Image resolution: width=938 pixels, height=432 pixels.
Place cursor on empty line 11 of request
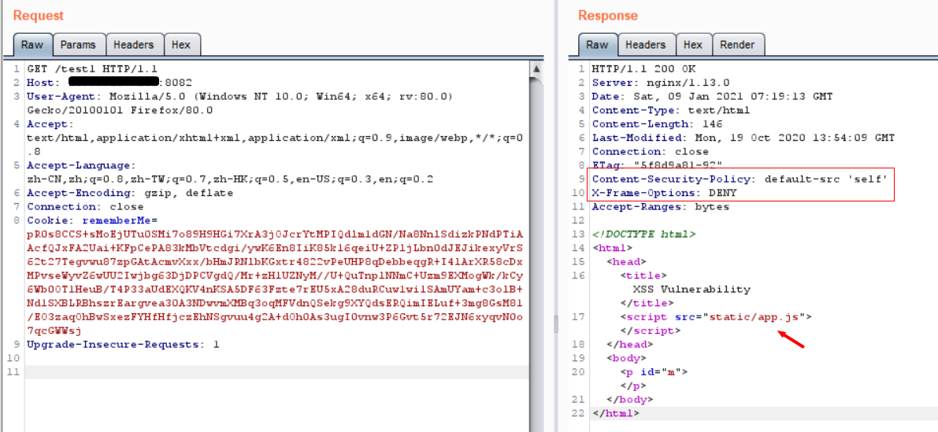236,371
